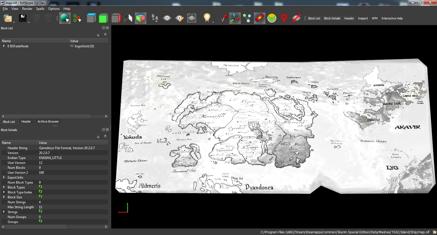The height and width of the screenshot is (235, 437).
Task: Click refresh icon on Block Types row
Action: coord(40,187)
